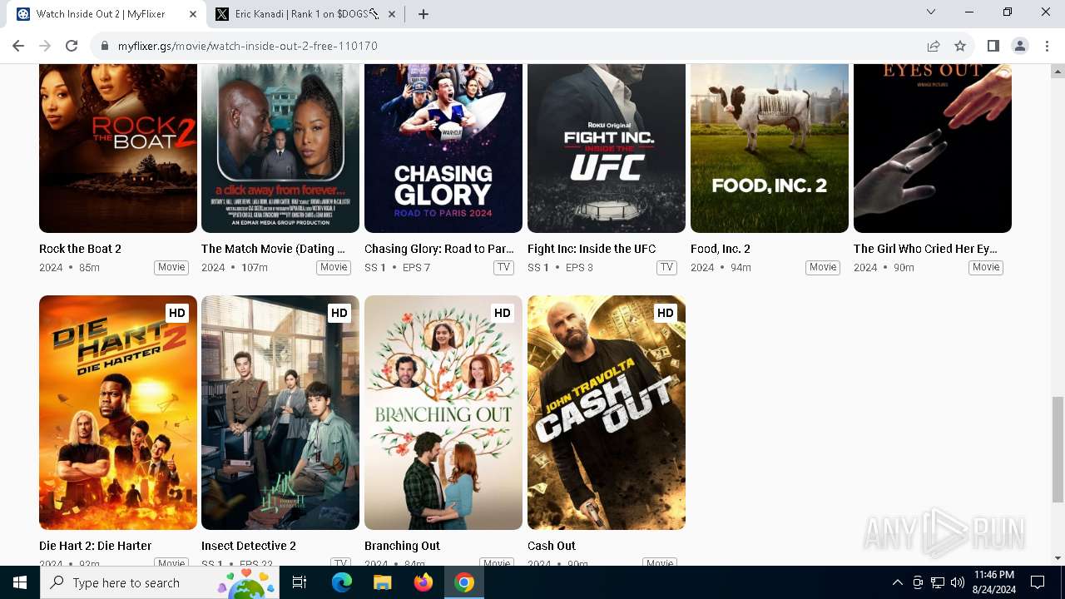Click Rock the Boat 2 title link
Screen dimensions: 1065x599
click(81, 249)
